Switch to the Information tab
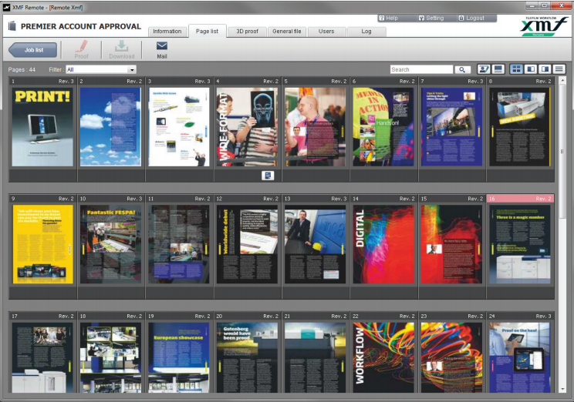The height and width of the screenshot is (402, 574). tap(167, 32)
